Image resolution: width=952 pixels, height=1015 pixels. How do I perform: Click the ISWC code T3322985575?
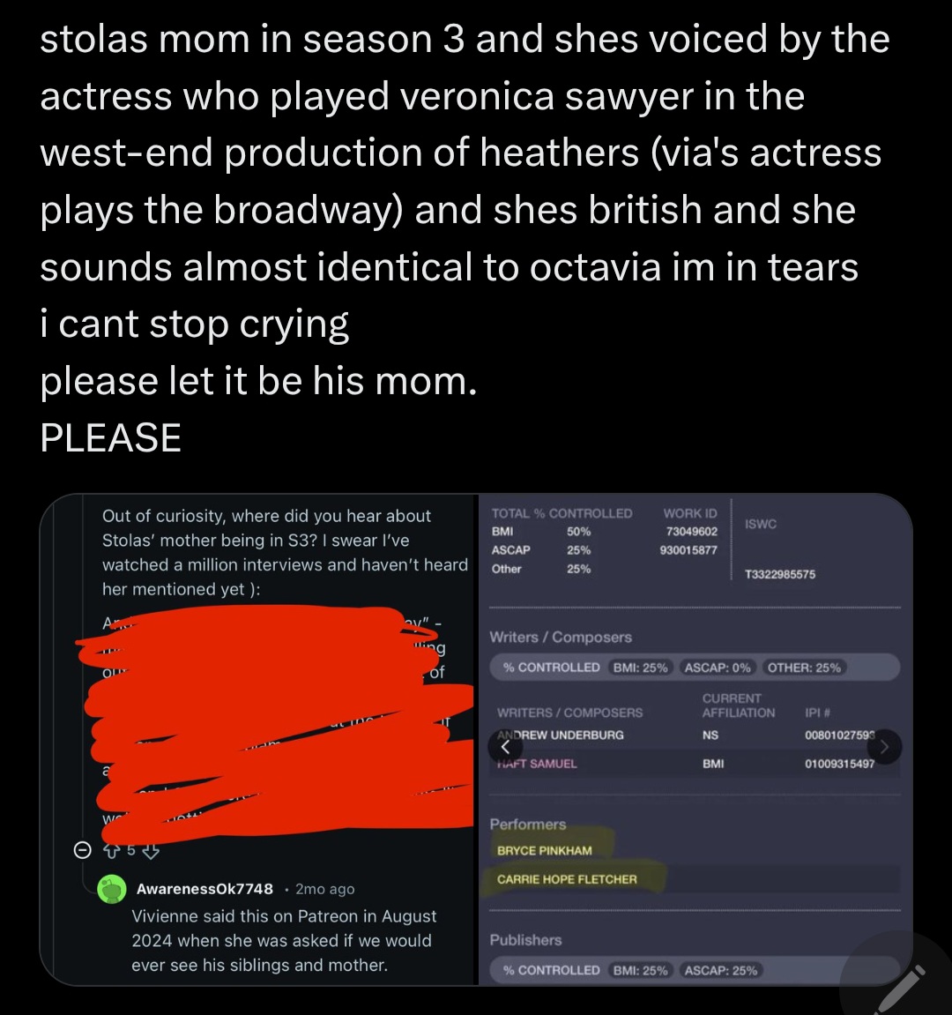point(780,574)
